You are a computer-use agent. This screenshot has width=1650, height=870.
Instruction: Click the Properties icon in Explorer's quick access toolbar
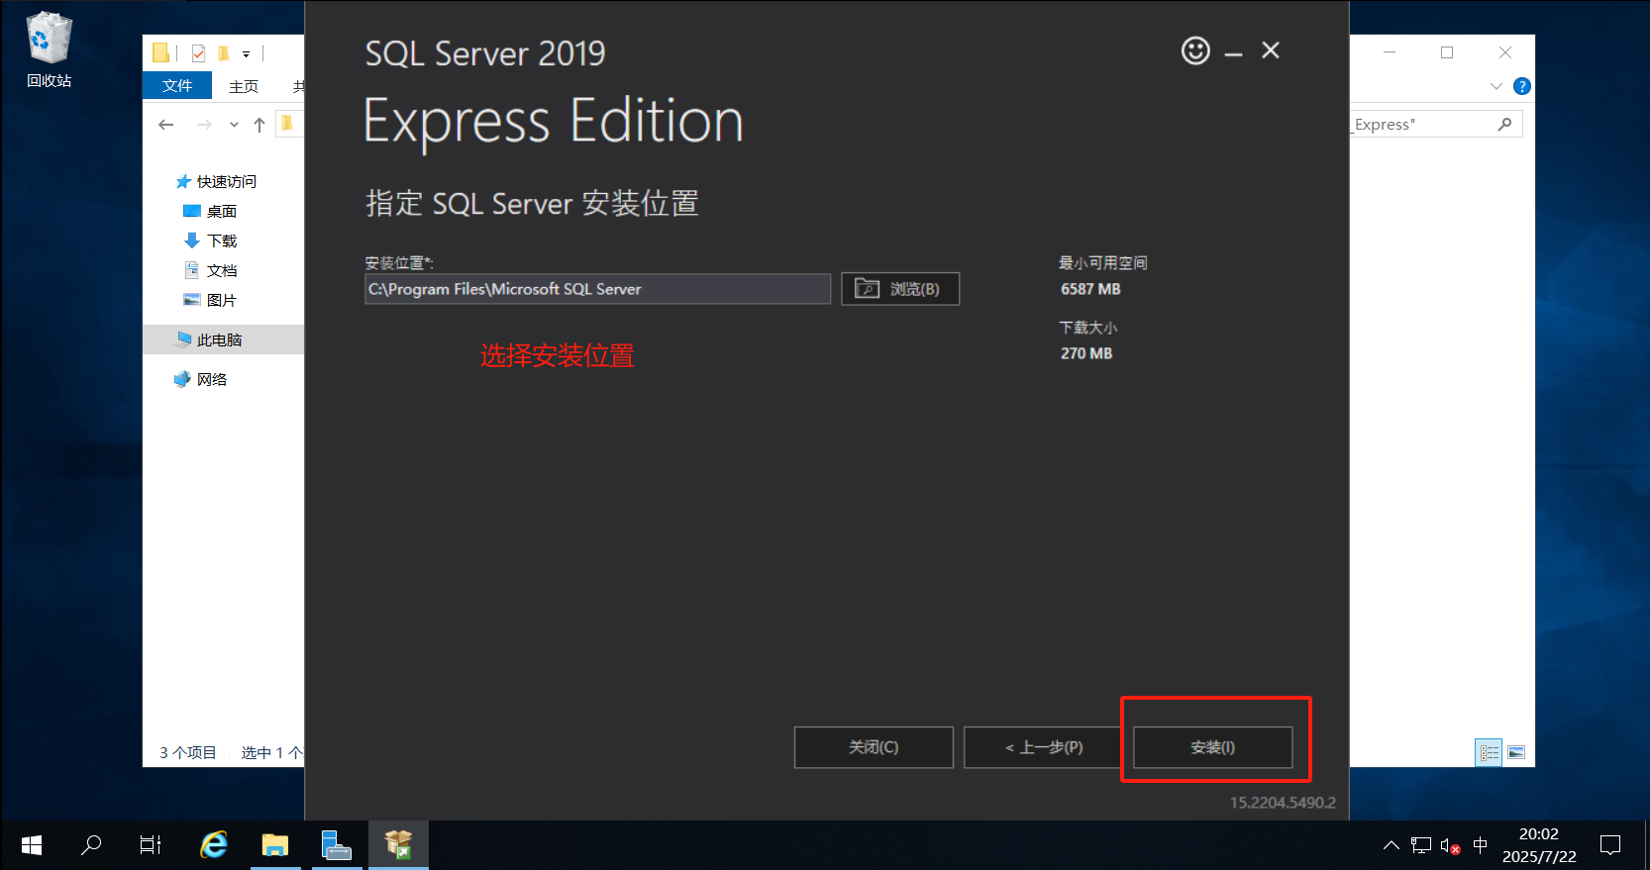tap(198, 53)
